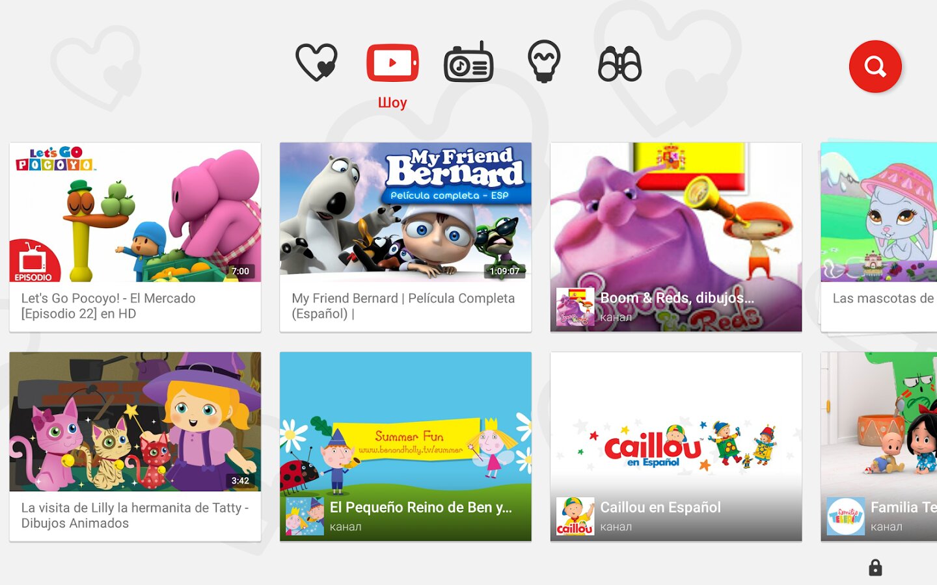The width and height of the screenshot is (937, 585).
Task: Play Let's Go Pocoyo El Mercado video
Action: point(135,213)
